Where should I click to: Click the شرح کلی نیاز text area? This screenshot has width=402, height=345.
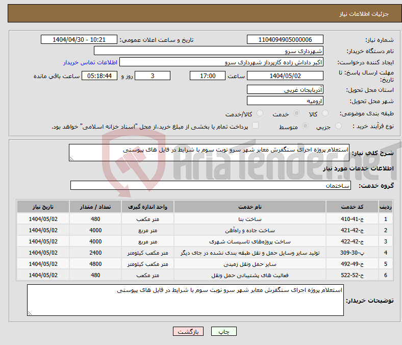pyautogui.click(x=209, y=153)
